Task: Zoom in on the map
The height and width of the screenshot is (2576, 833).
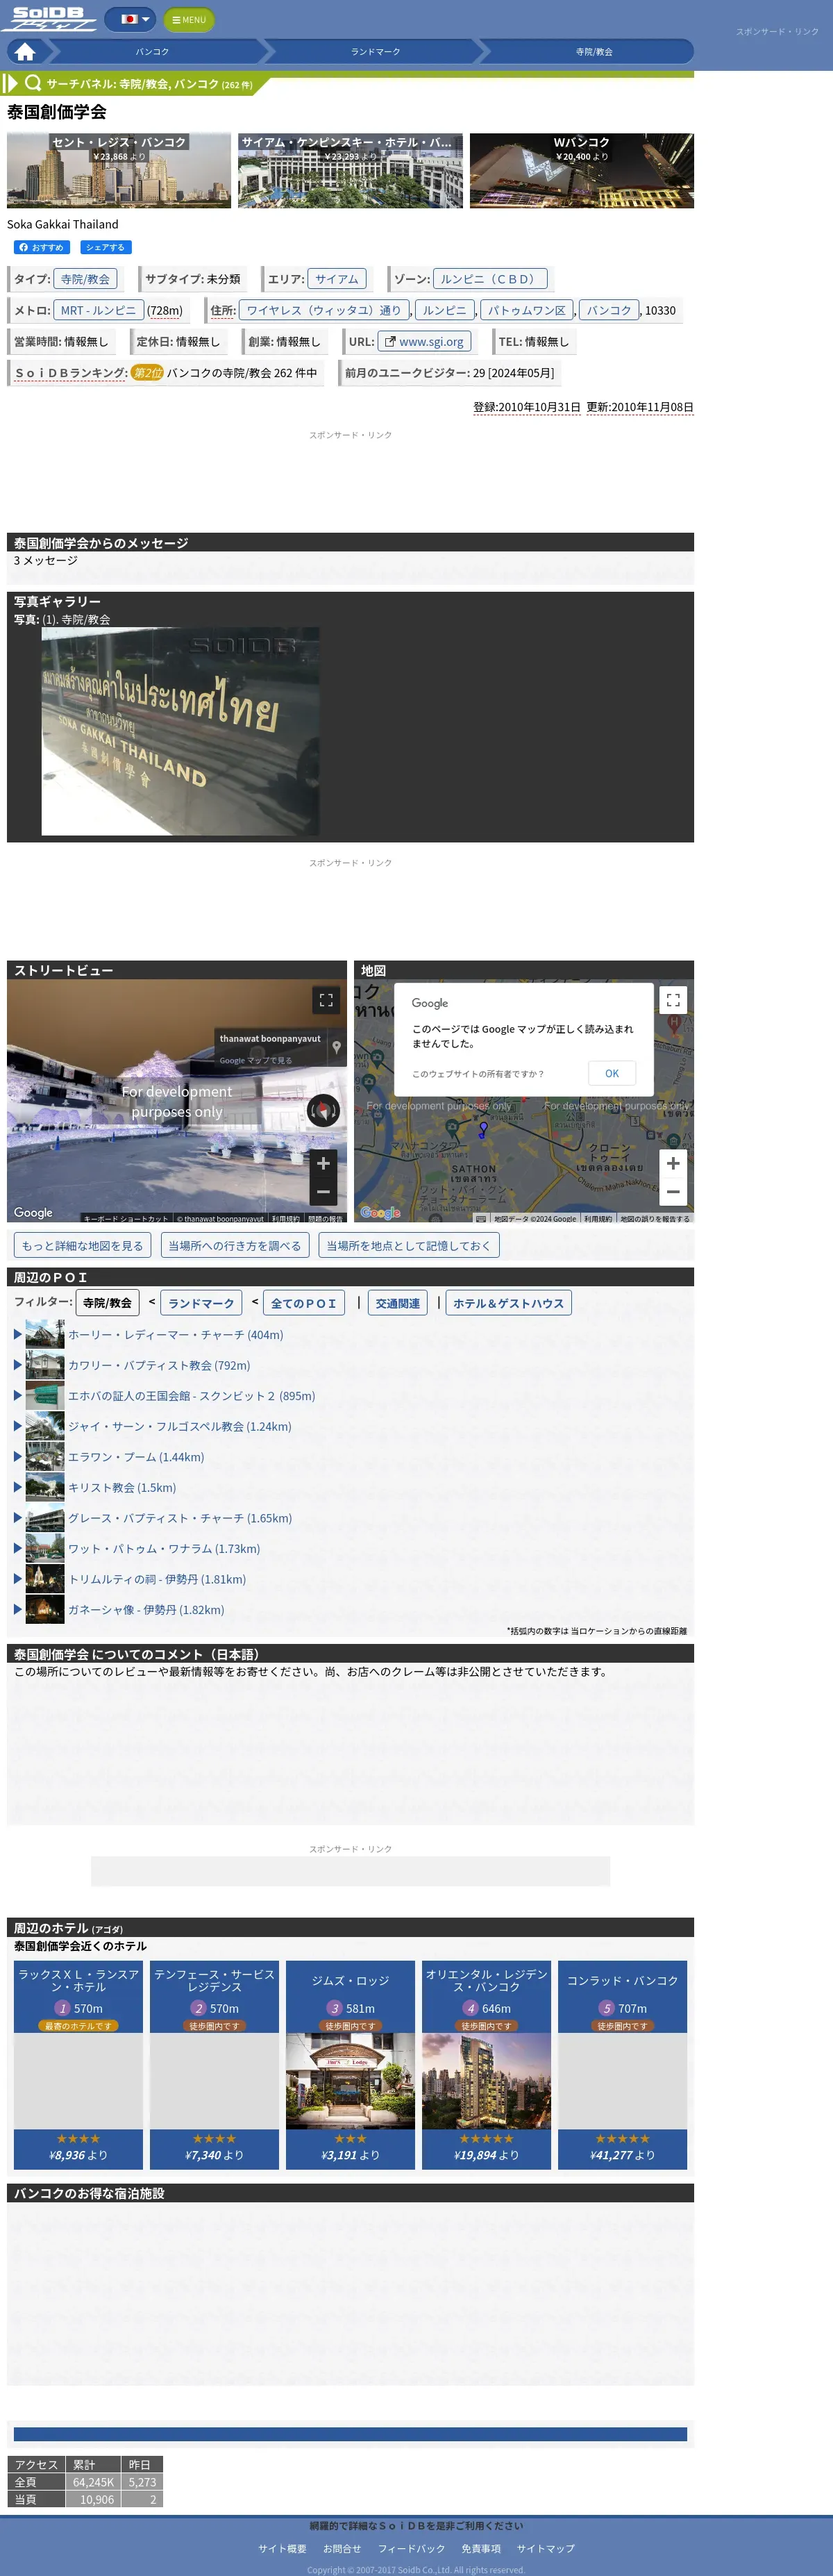Action: [x=673, y=1163]
